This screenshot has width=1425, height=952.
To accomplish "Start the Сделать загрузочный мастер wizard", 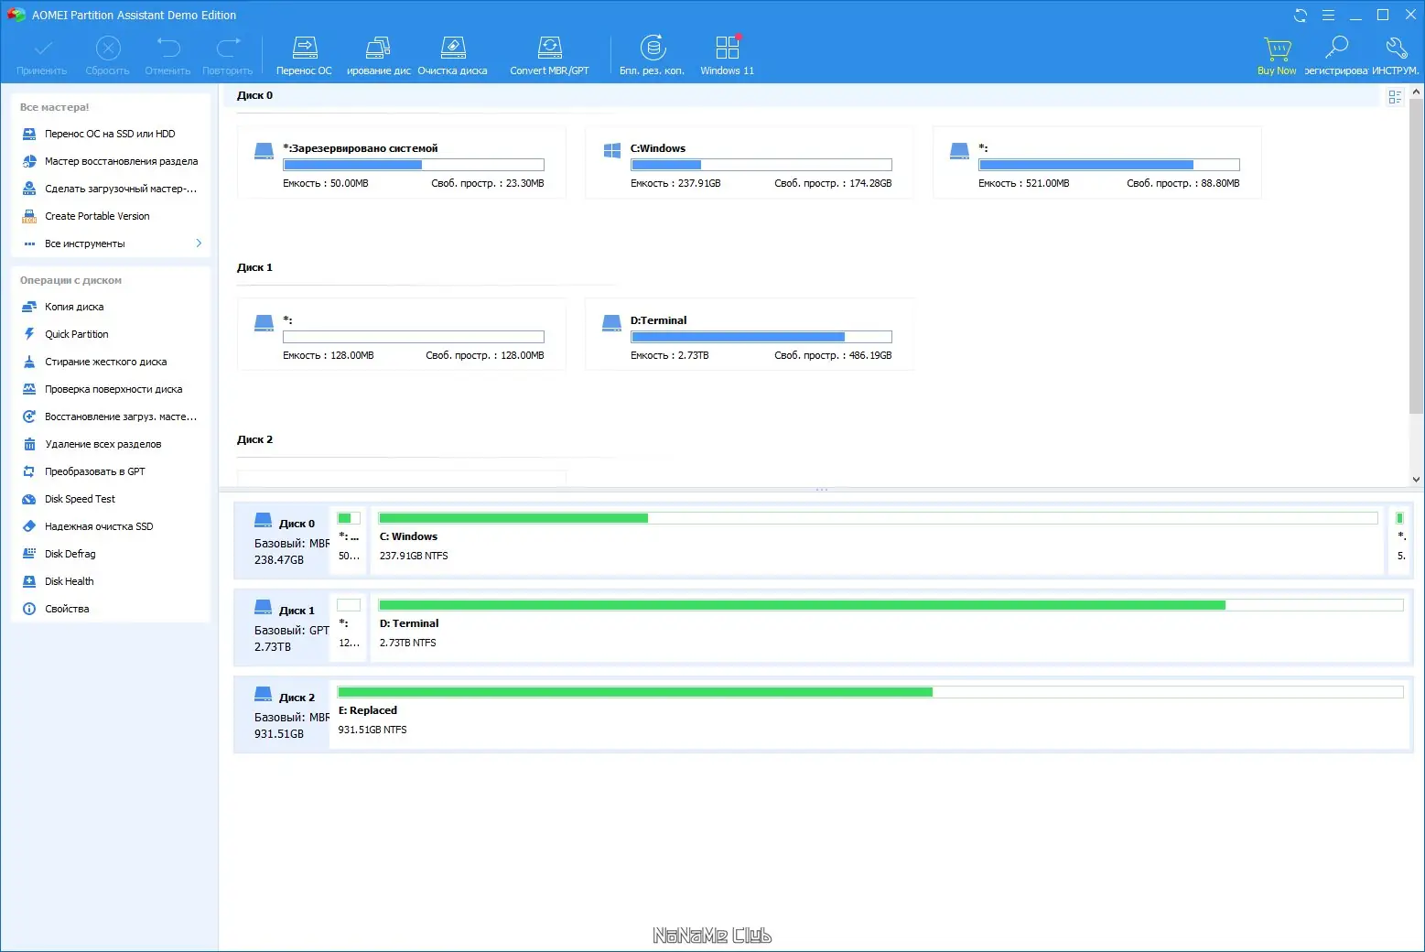I will [110, 189].
